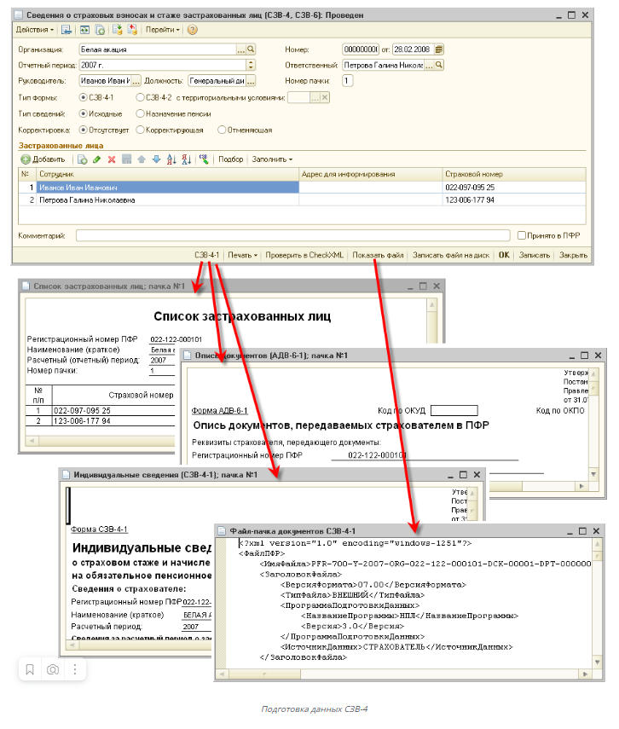This screenshot has width=619, height=729.
Task: Click the camera icon below the image
Action: 53,669
